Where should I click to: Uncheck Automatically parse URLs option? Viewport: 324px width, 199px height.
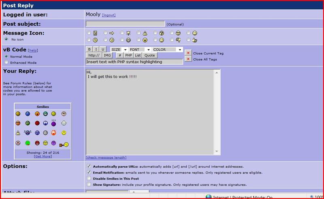coord(89,166)
